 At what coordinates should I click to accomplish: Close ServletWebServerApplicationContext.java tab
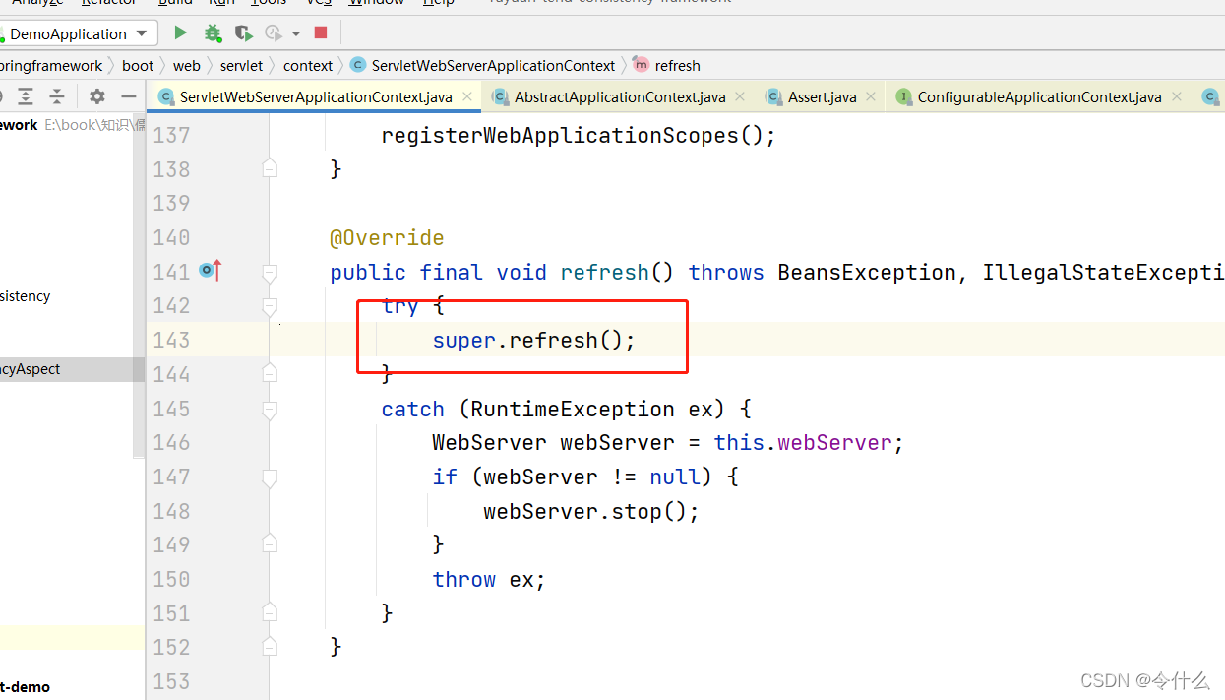point(467,96)
